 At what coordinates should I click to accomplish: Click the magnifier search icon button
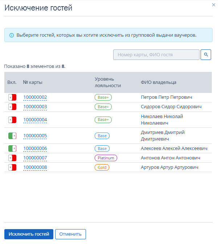coord(206,54)
